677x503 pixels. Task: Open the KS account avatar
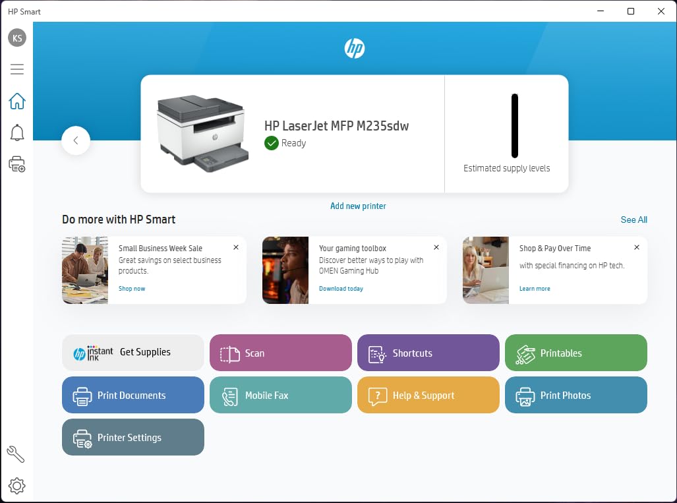(17, 38)
